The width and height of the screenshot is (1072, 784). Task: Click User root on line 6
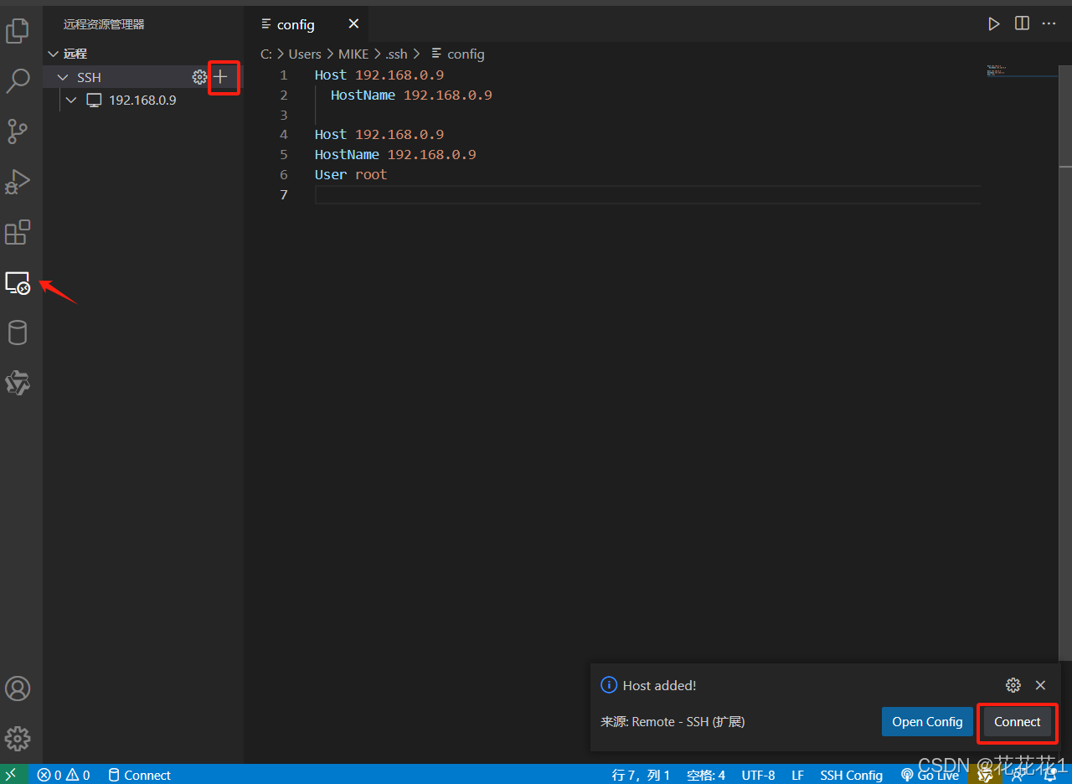351,175
